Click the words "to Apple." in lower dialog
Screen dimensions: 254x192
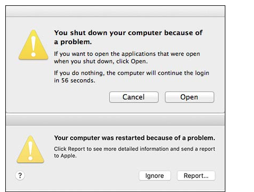pyautogui.click(x=65, y=156)
